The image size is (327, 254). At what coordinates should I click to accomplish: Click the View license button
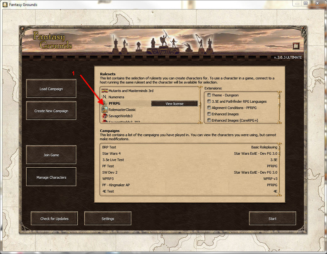click(174, 103)
